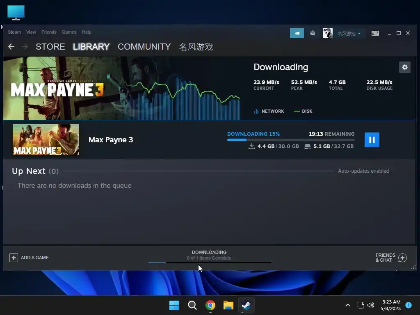Click the Friends & Chat bubble icon
Viewport: 420px width, 315px height.
[402, 258]
